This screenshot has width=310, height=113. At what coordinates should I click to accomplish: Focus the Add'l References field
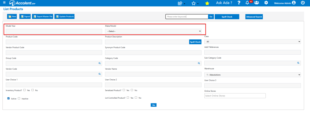pyautogui.click(x=252, y=52)
